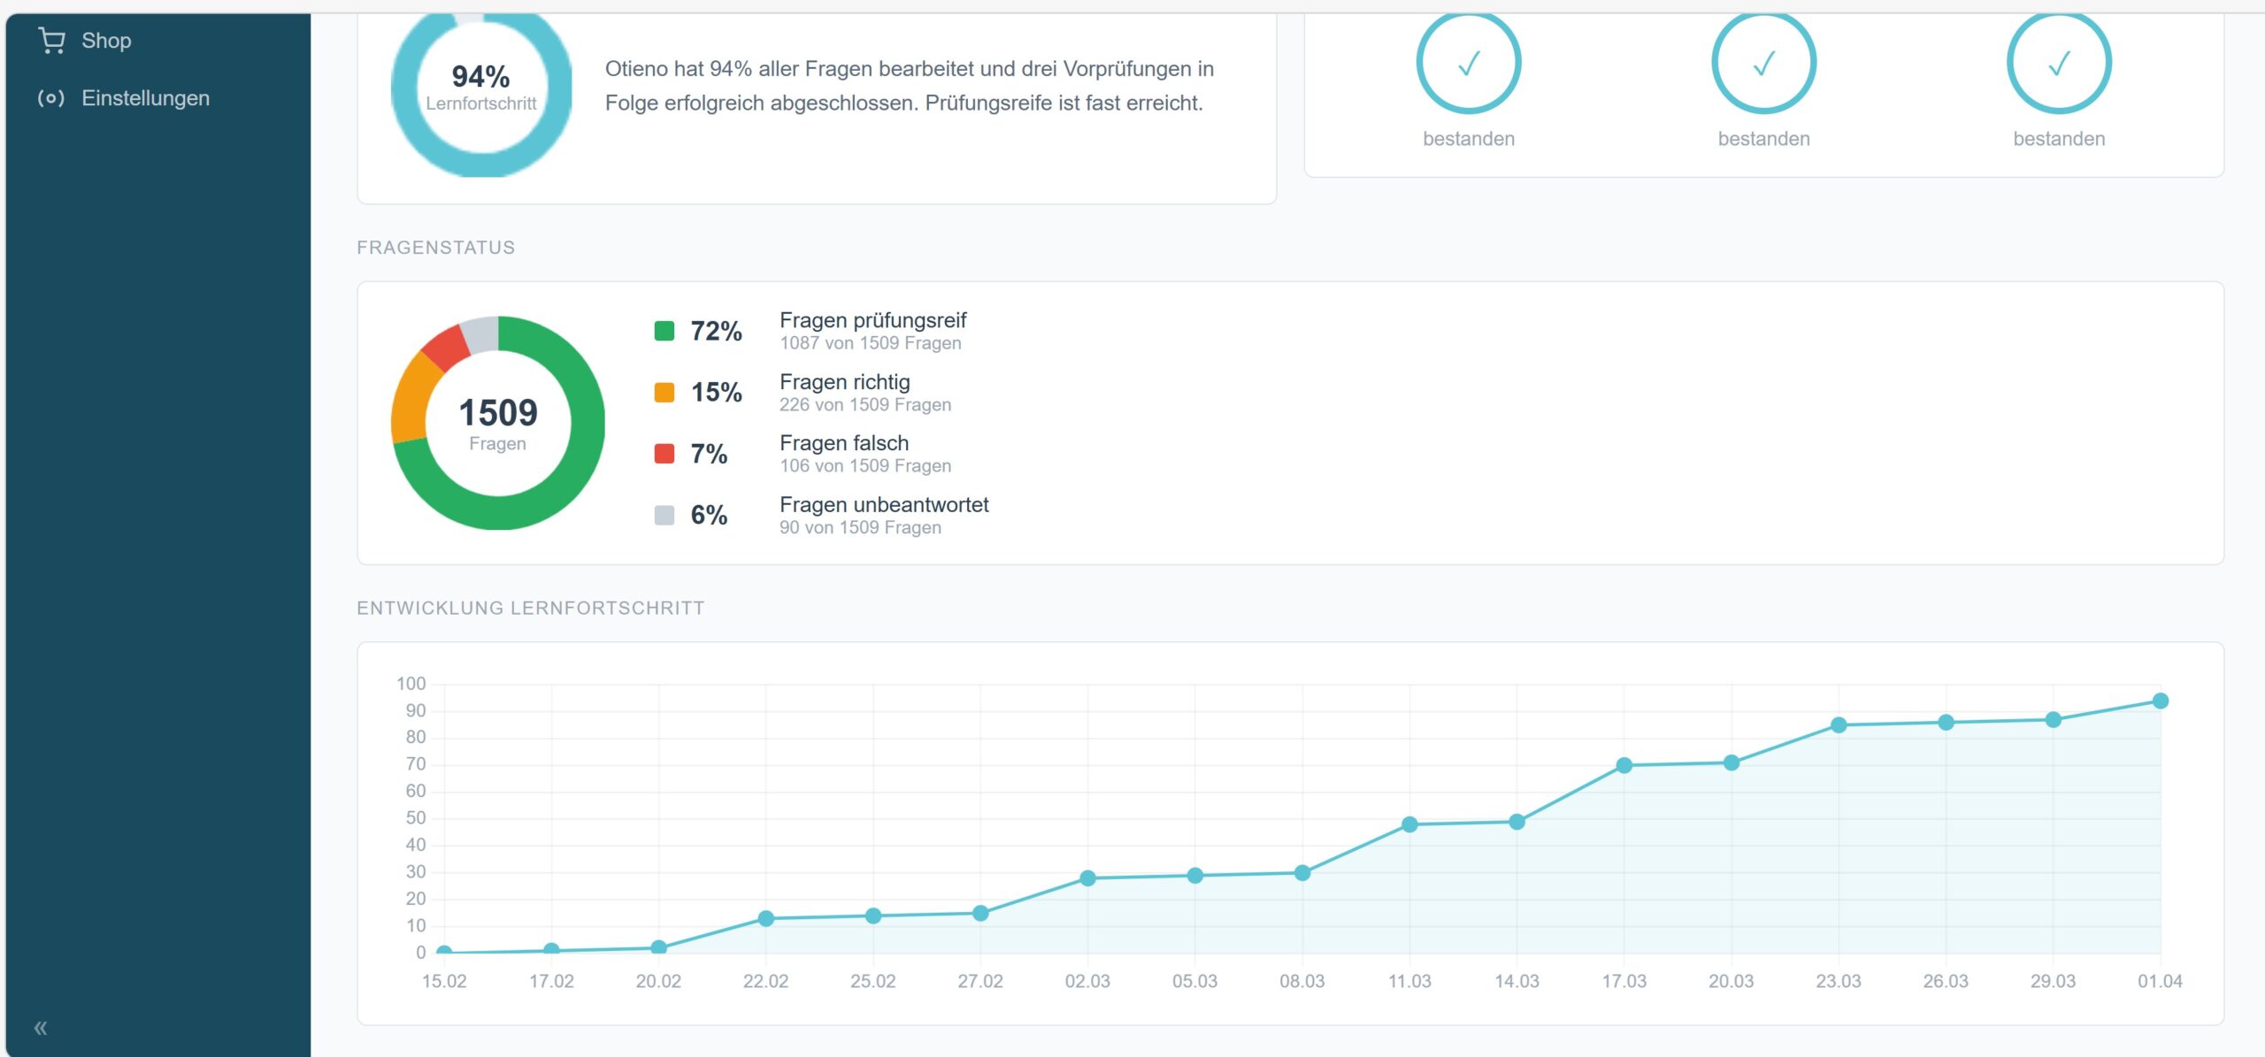
Task: Click the third bestanden checkmark circle
Action: 2059,64
